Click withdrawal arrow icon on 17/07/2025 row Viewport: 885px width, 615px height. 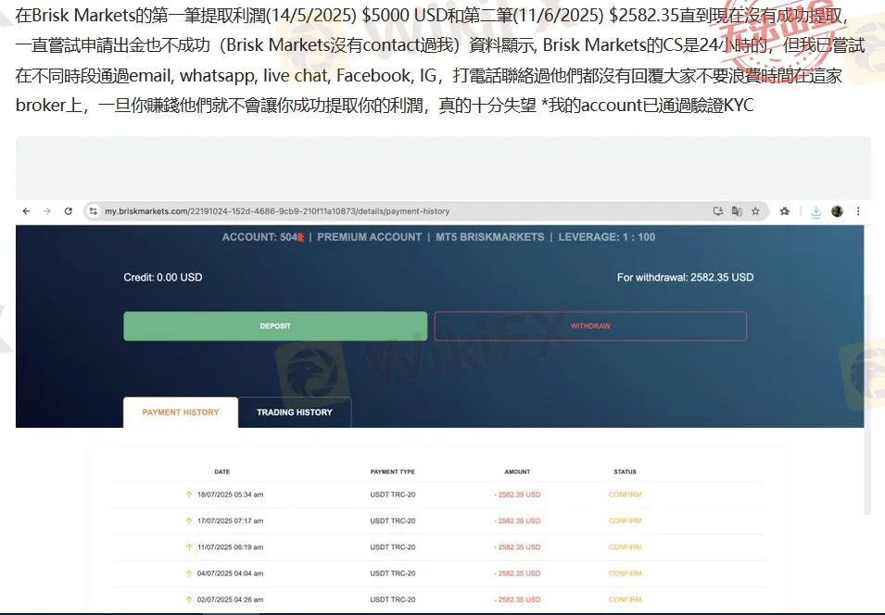click(x=189, y=521)
